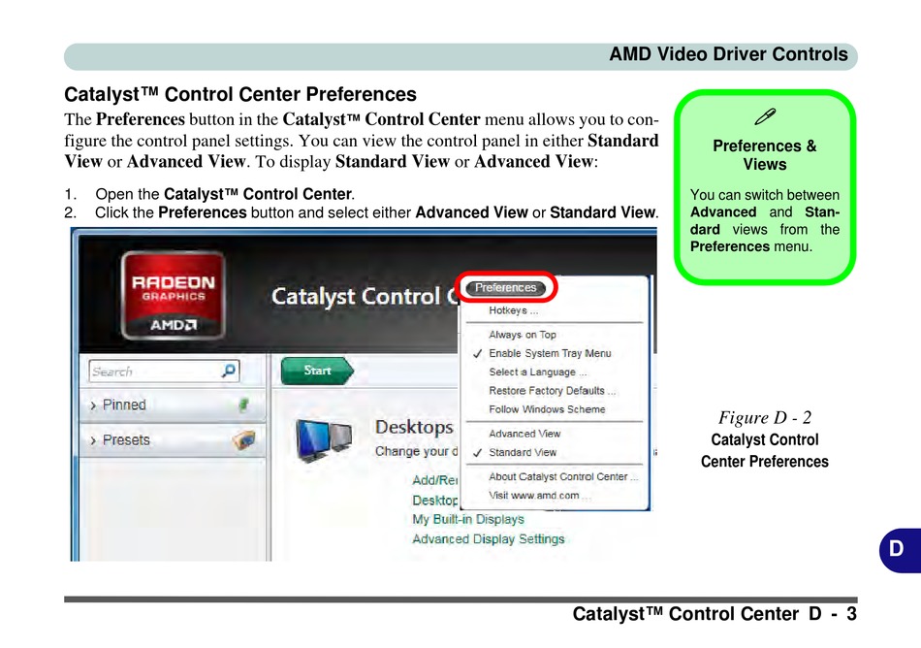The image size is (921, 648).
Task: Click the Figure D - 2 caption
Action: (x=765, y=418)
